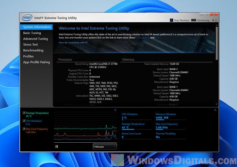Click the Possible Turbo Bins value 'Unlimited'

point(94,77)
